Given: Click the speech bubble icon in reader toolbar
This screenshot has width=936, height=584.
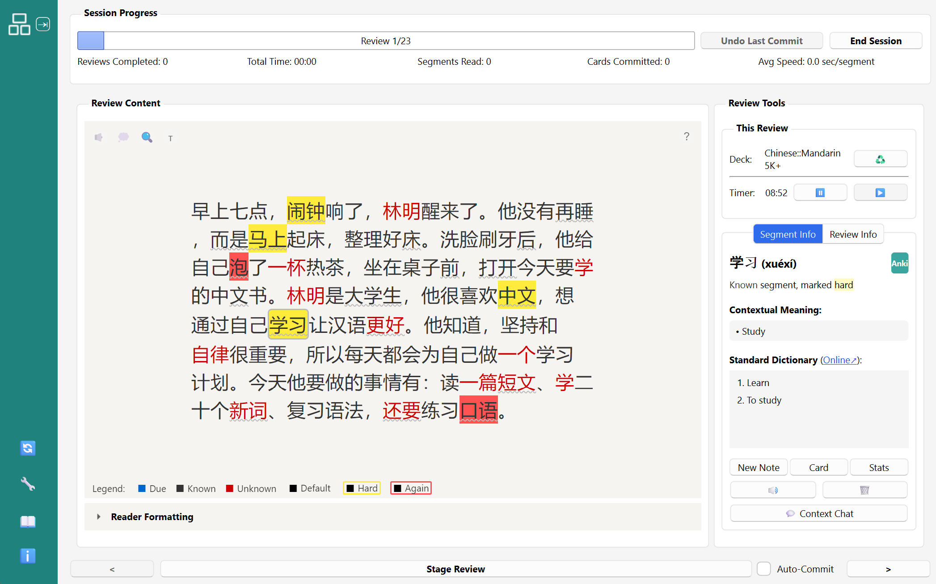Looking at the screenshot, I should pos(123,137).
